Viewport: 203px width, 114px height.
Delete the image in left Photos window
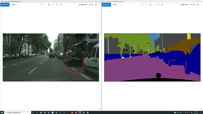(x=49, y=5)
